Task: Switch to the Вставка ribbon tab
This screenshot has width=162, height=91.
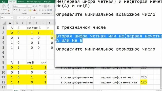Action: pos(21,2)
